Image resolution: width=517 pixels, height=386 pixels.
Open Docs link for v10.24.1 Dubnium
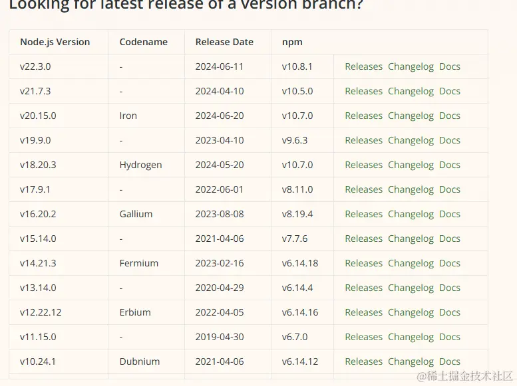450,361
